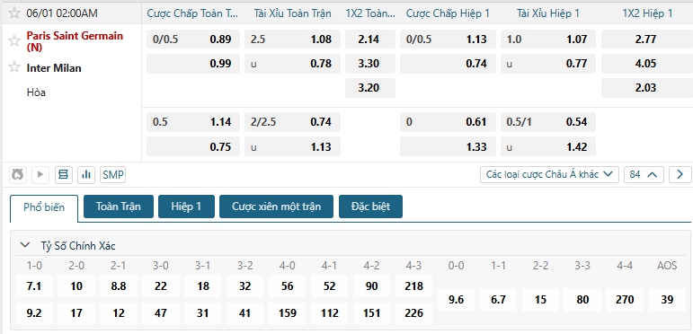693x334 pixels.
Task: Select 1X2 full-time odds 2.14
Action: coord(370,40)
